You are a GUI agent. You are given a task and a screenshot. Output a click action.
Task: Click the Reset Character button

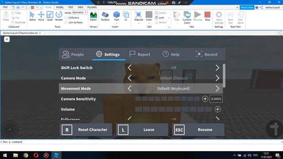pos(86,129)
